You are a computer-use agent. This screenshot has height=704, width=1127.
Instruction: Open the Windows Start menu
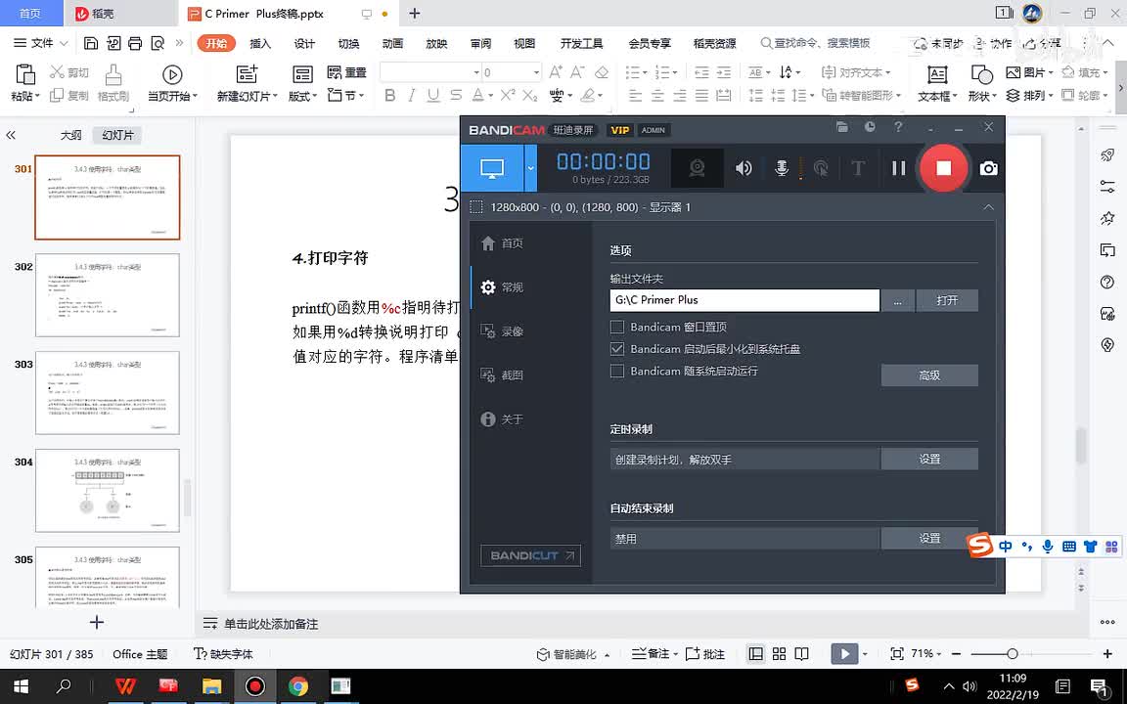coord(21,686)
